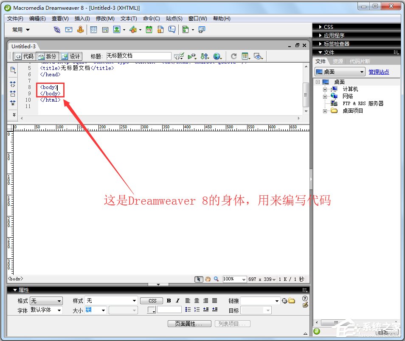Toggle bold formatting in Properties panel
Viewport: 405px width, 341px height.
pos(169,300)
